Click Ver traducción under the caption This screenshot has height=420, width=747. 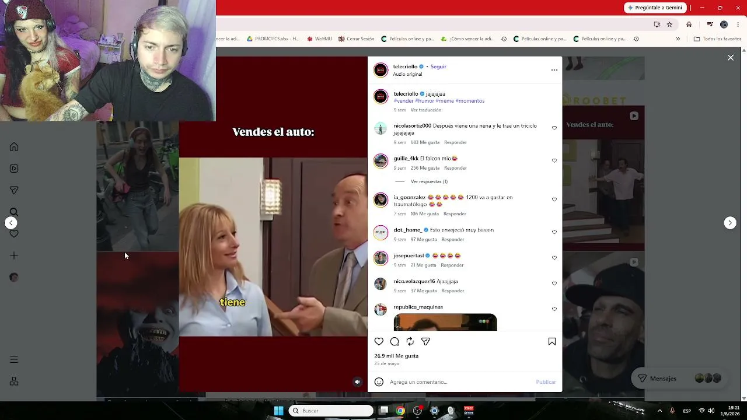[426, 110]
